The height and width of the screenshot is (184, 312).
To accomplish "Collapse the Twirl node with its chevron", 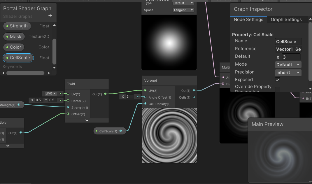I will coord(87,120).
